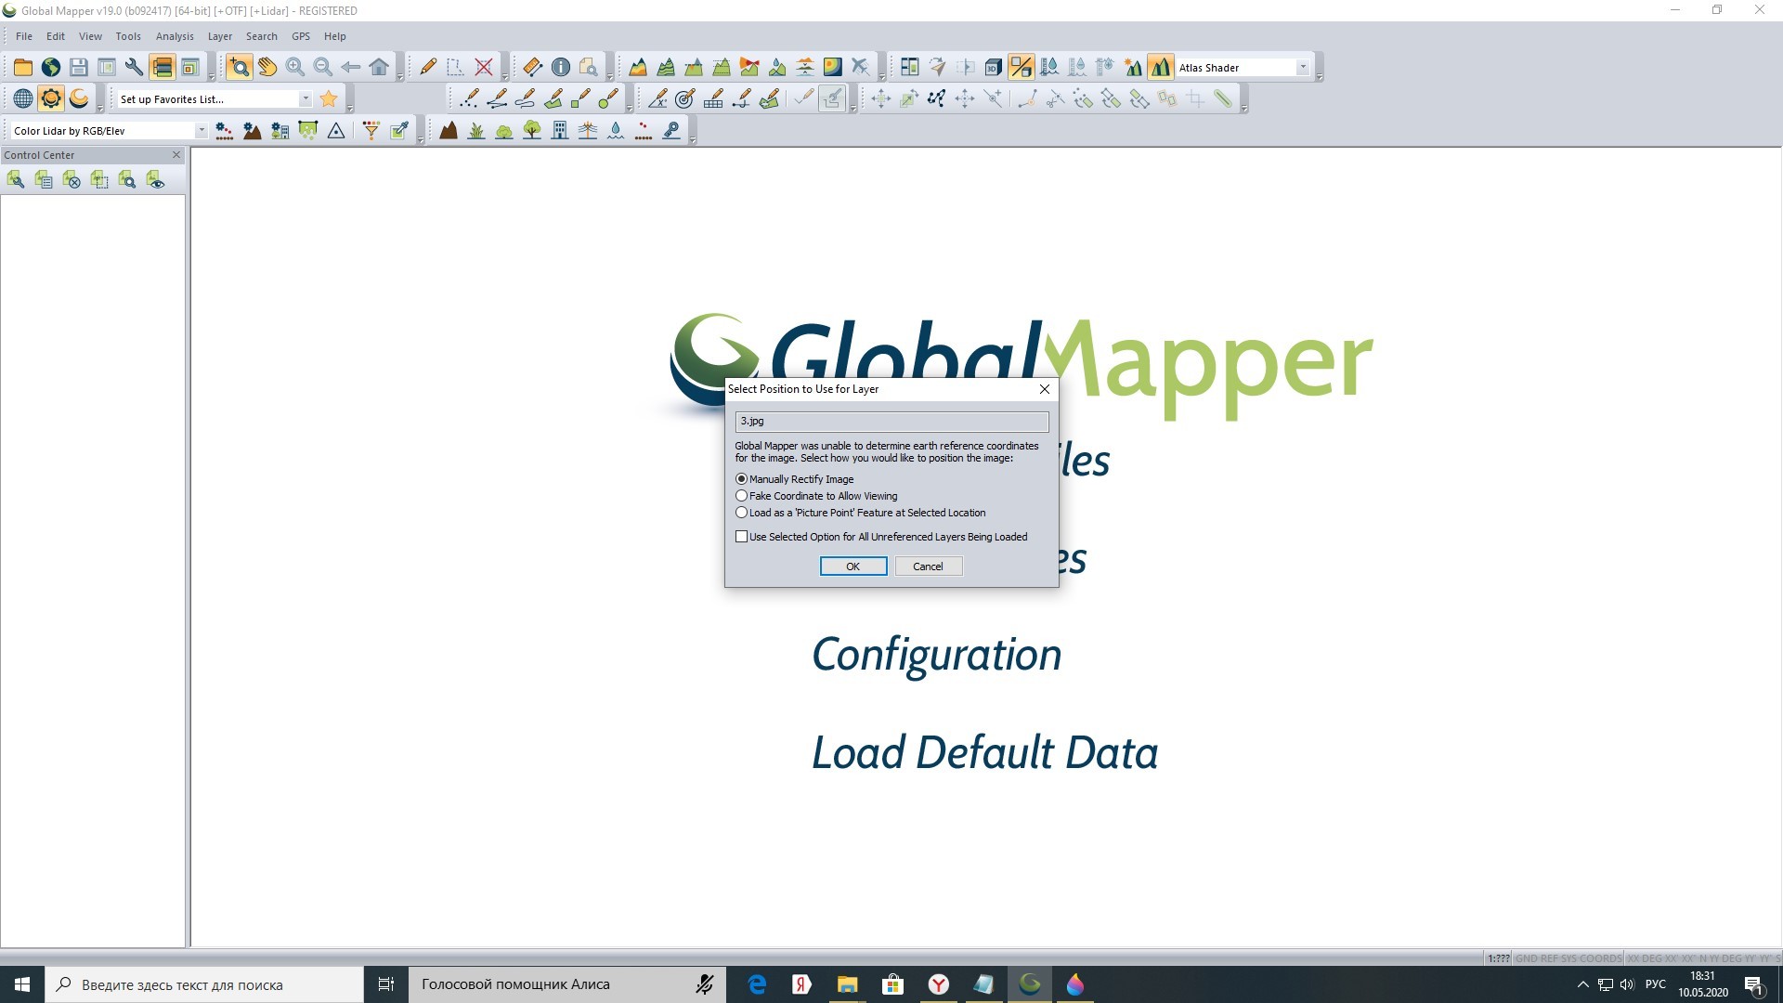The width and height of the screenshot is (1783, 1003).
Task: Select Lidar high vegetation tree icon
Action: 532,130
